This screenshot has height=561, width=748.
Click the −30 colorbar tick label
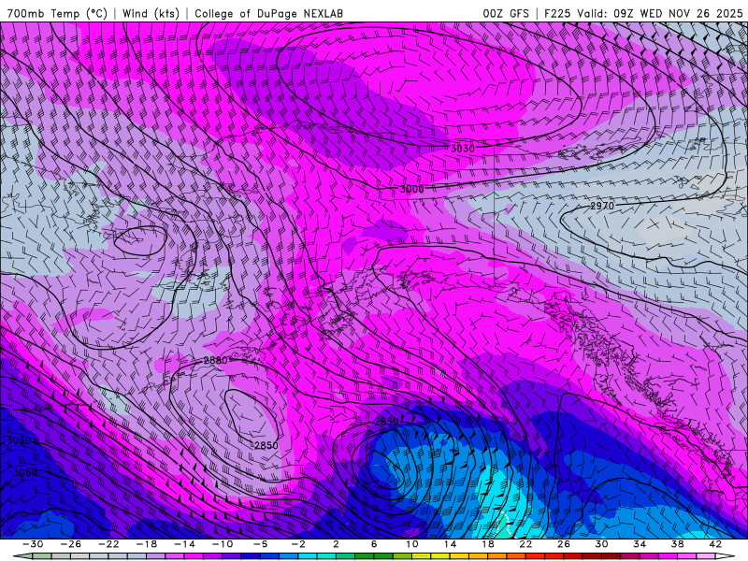(33, 544)
